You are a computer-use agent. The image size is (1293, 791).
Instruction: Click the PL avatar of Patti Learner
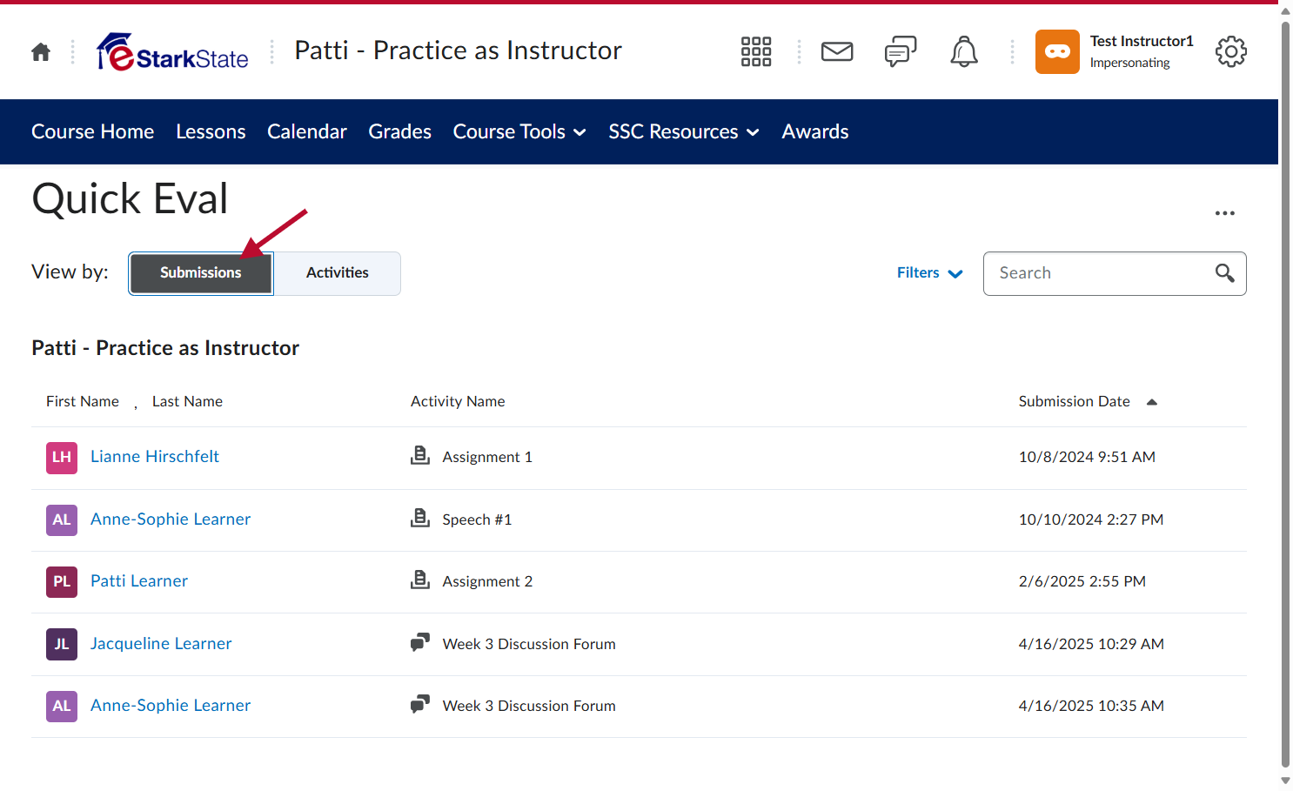62,581
